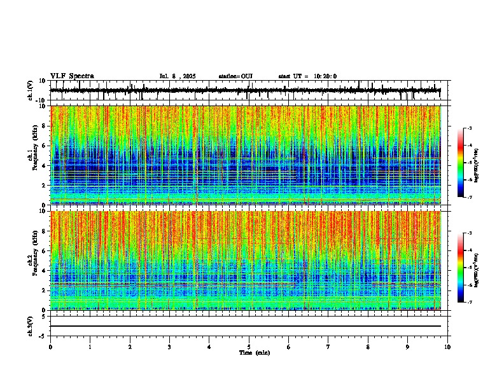
Task: Click the '2' tick on ch.2 frequency axis
Action: [x=45, y=290]
